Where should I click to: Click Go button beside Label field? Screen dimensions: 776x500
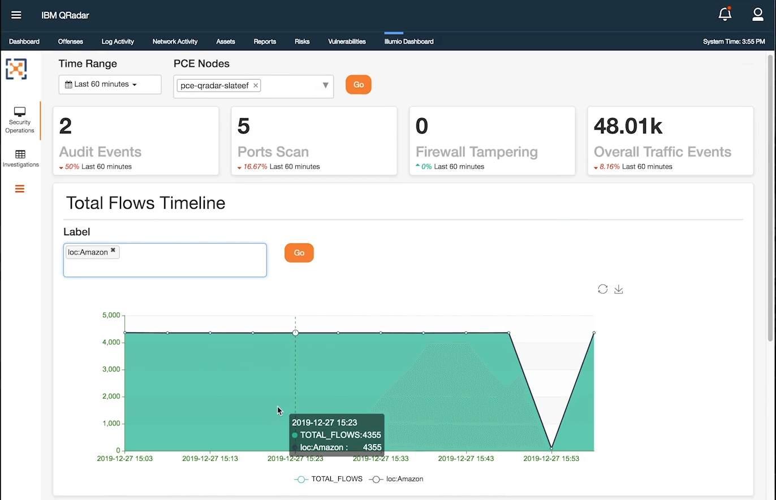click(299, 253)
